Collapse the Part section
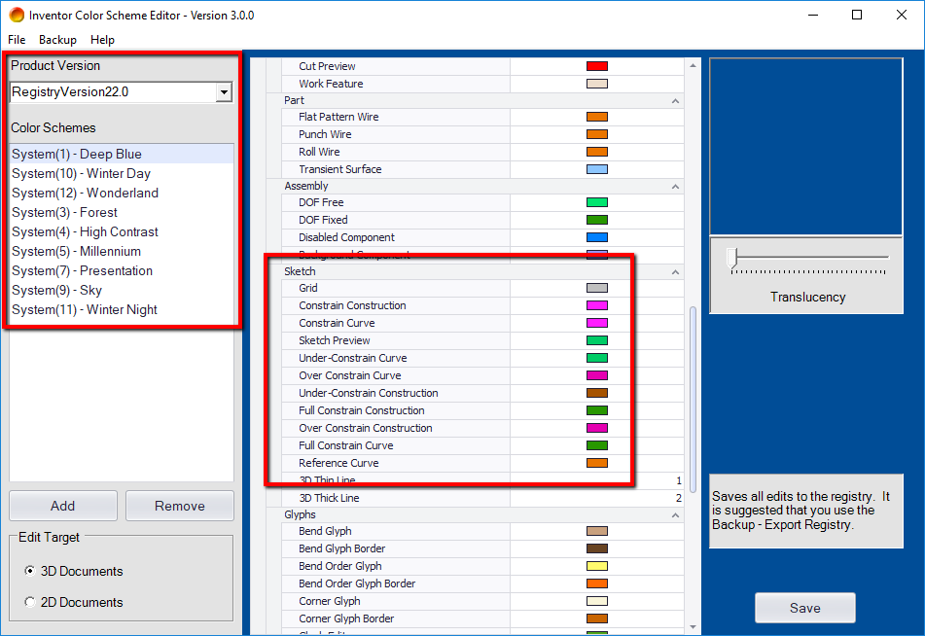925x636 pixels. (x=675, y=101)
